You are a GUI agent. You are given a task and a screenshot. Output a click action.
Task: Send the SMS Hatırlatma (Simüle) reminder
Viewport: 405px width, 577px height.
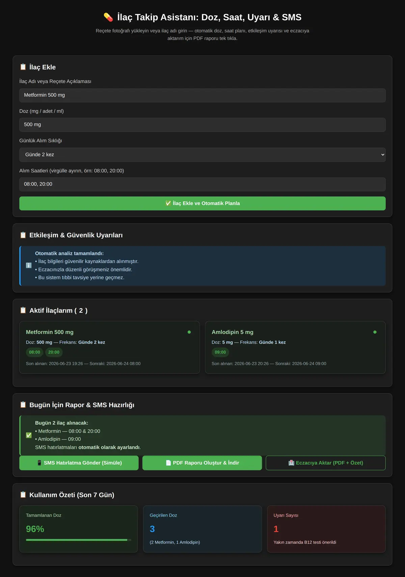tap(79, 463)
